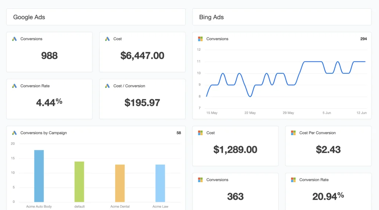Click Microsoft icon beside Cost Per Conversion

tap(293, 133)
